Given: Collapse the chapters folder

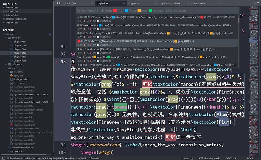Looking at the screenshot, I should click(x=7, y=38).
